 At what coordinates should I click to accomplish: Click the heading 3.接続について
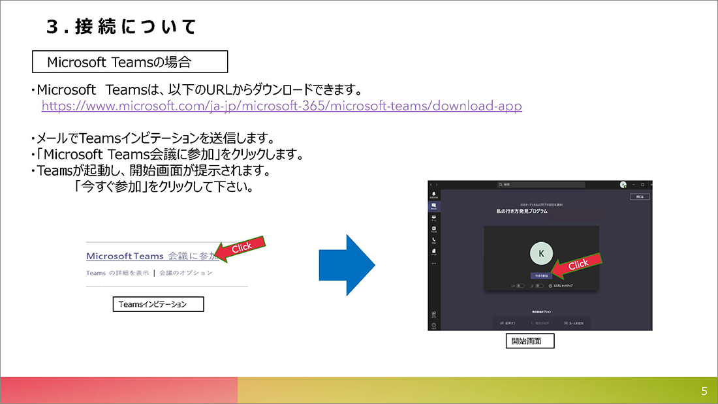[x=121, y=27]
